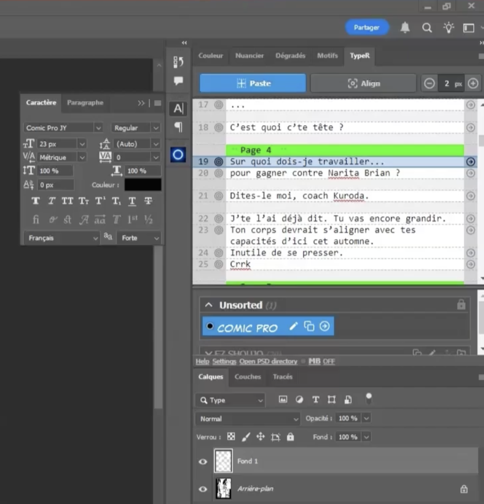The width and height of the screenshot is (484, 504).
Task: Apply All Caps text formatting
Action: pos(67,201)
